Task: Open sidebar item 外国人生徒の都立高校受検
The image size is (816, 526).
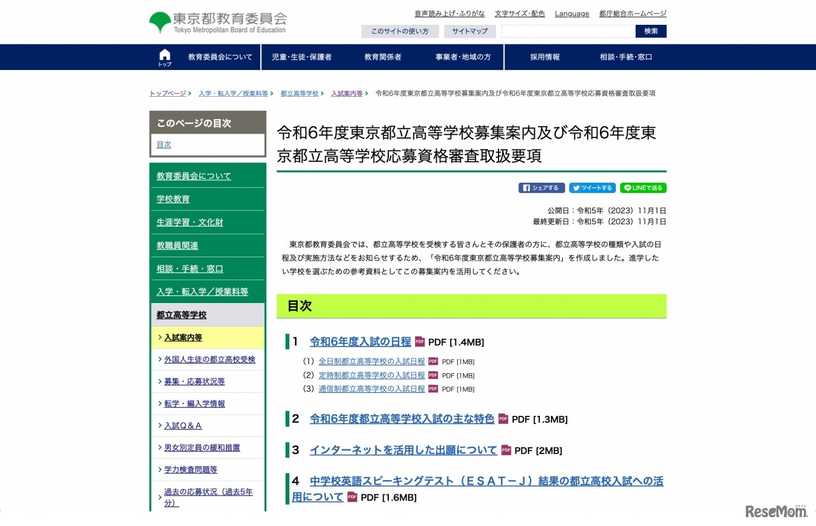Action: click(208, 360)
